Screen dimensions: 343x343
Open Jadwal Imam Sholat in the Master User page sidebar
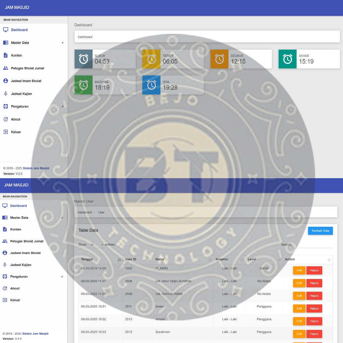pyautogui.click(x=25, y=253)
